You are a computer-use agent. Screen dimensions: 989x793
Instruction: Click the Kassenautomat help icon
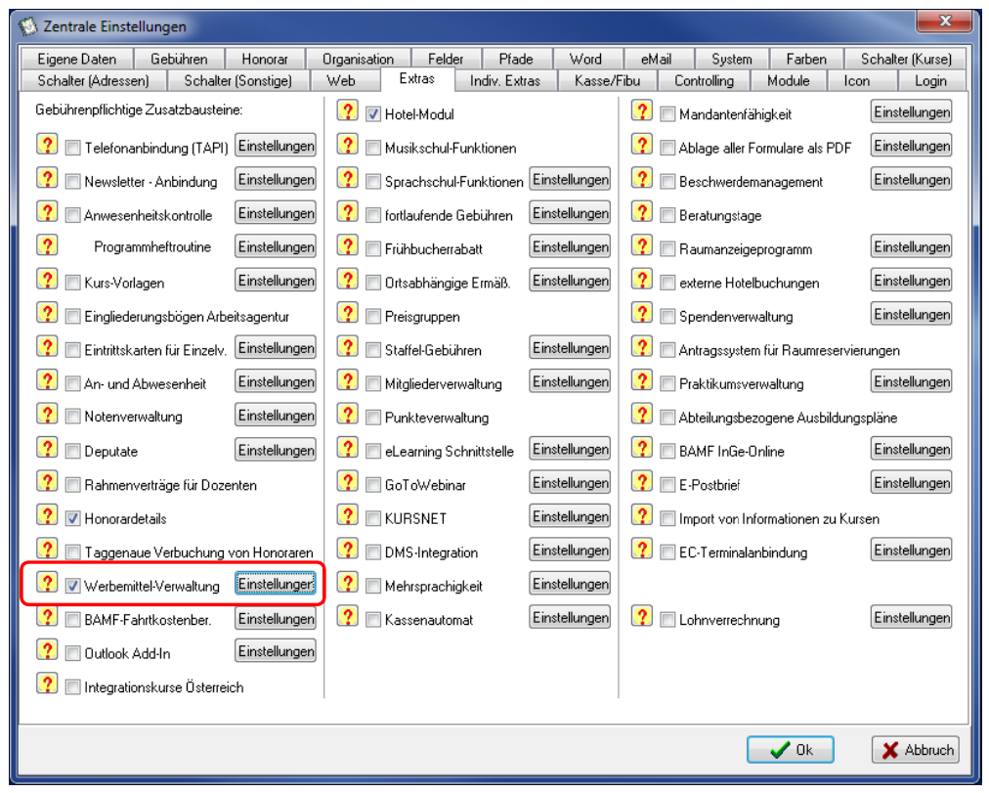point(348,617)
